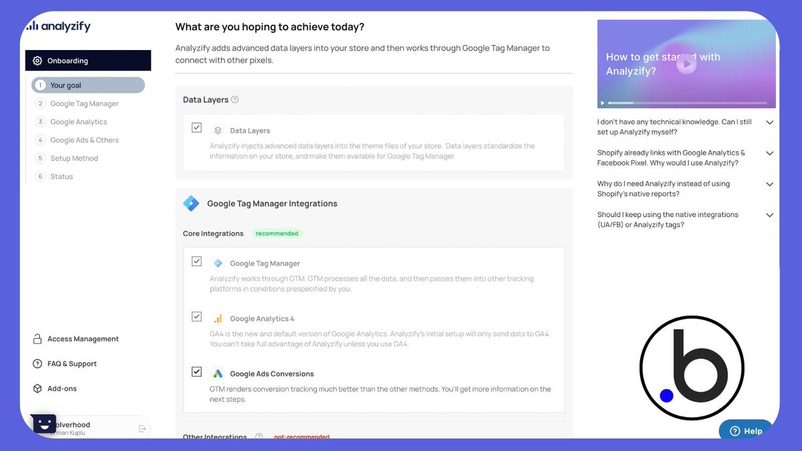Viewport: 802px width, 451px height.
Task: Click the Google Tag Manager item icon
Action: point(218,263)
